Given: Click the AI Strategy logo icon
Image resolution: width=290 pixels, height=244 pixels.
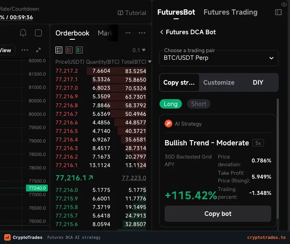Looking at the screenshot, I should 168,123.
